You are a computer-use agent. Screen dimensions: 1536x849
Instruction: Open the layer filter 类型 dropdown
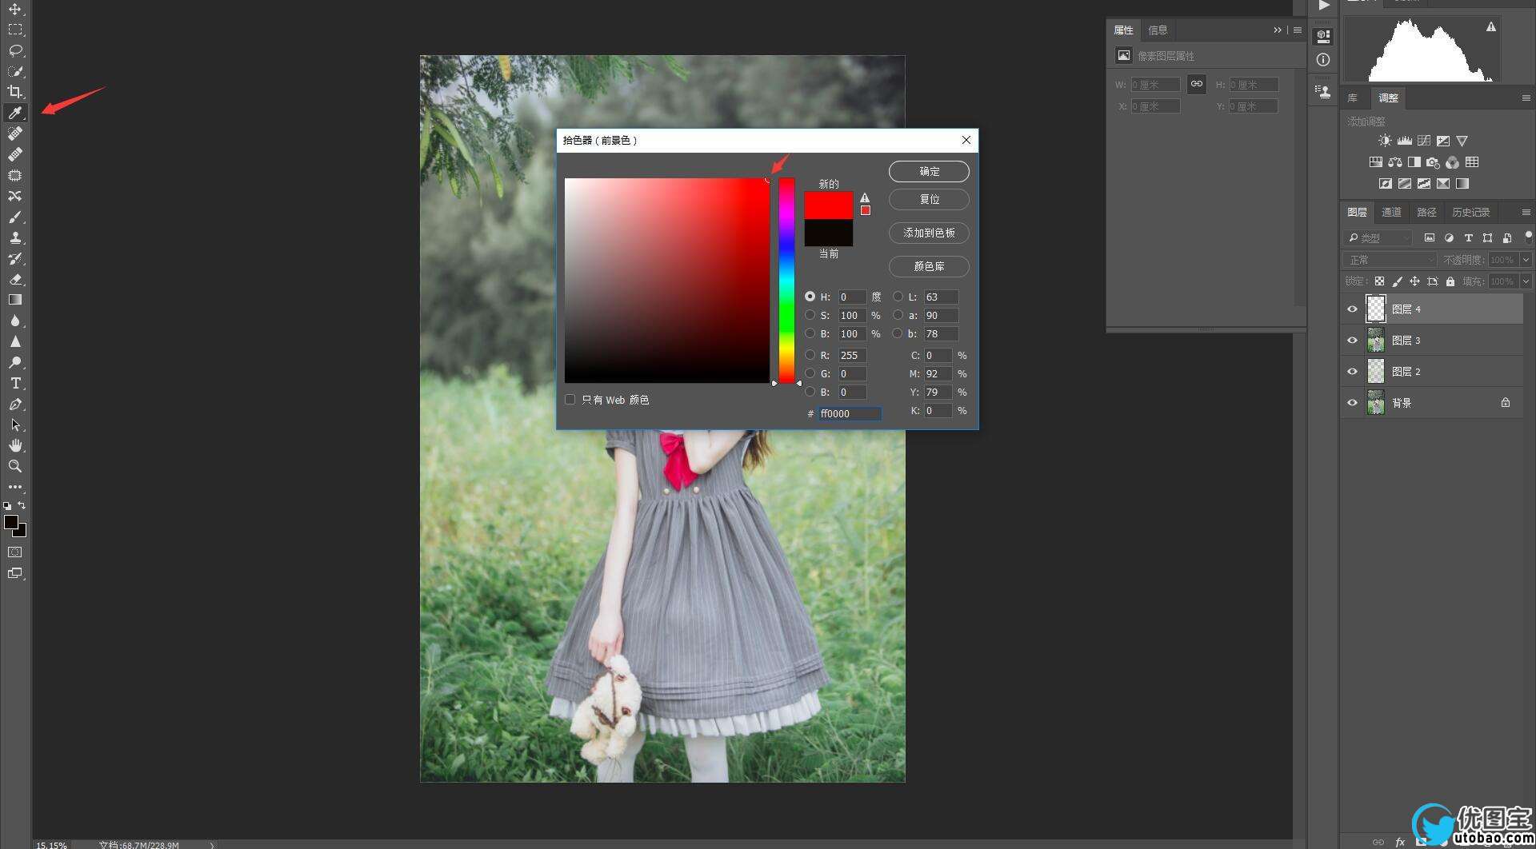[1378, 237]
